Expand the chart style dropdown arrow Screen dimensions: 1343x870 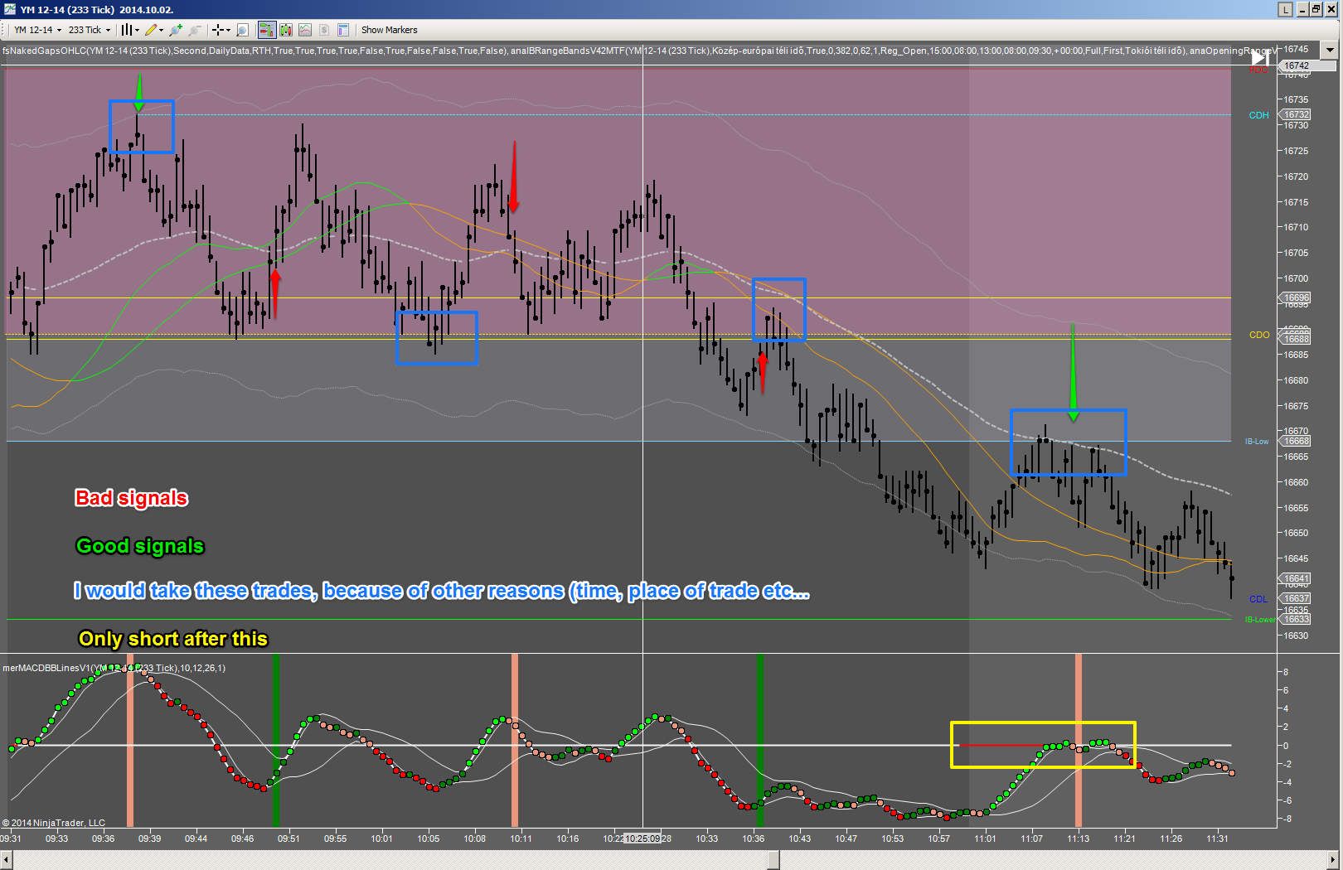tap(137, 30)
